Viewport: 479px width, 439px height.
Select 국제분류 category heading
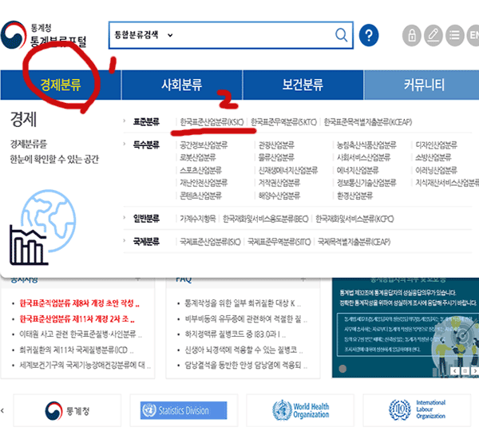pos(146,242)
